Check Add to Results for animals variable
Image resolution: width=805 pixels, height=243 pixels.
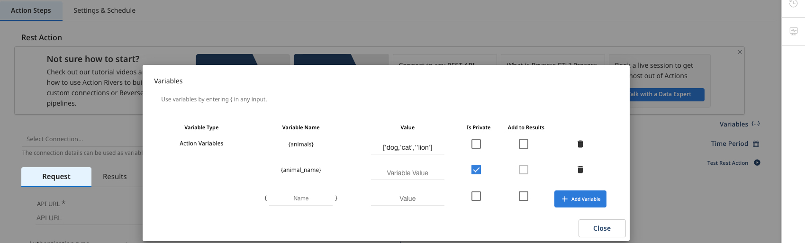coord(523,144)
